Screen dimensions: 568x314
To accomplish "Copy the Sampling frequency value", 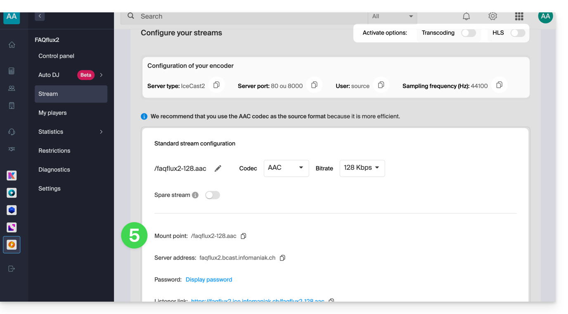I will [x=499, y=85].
